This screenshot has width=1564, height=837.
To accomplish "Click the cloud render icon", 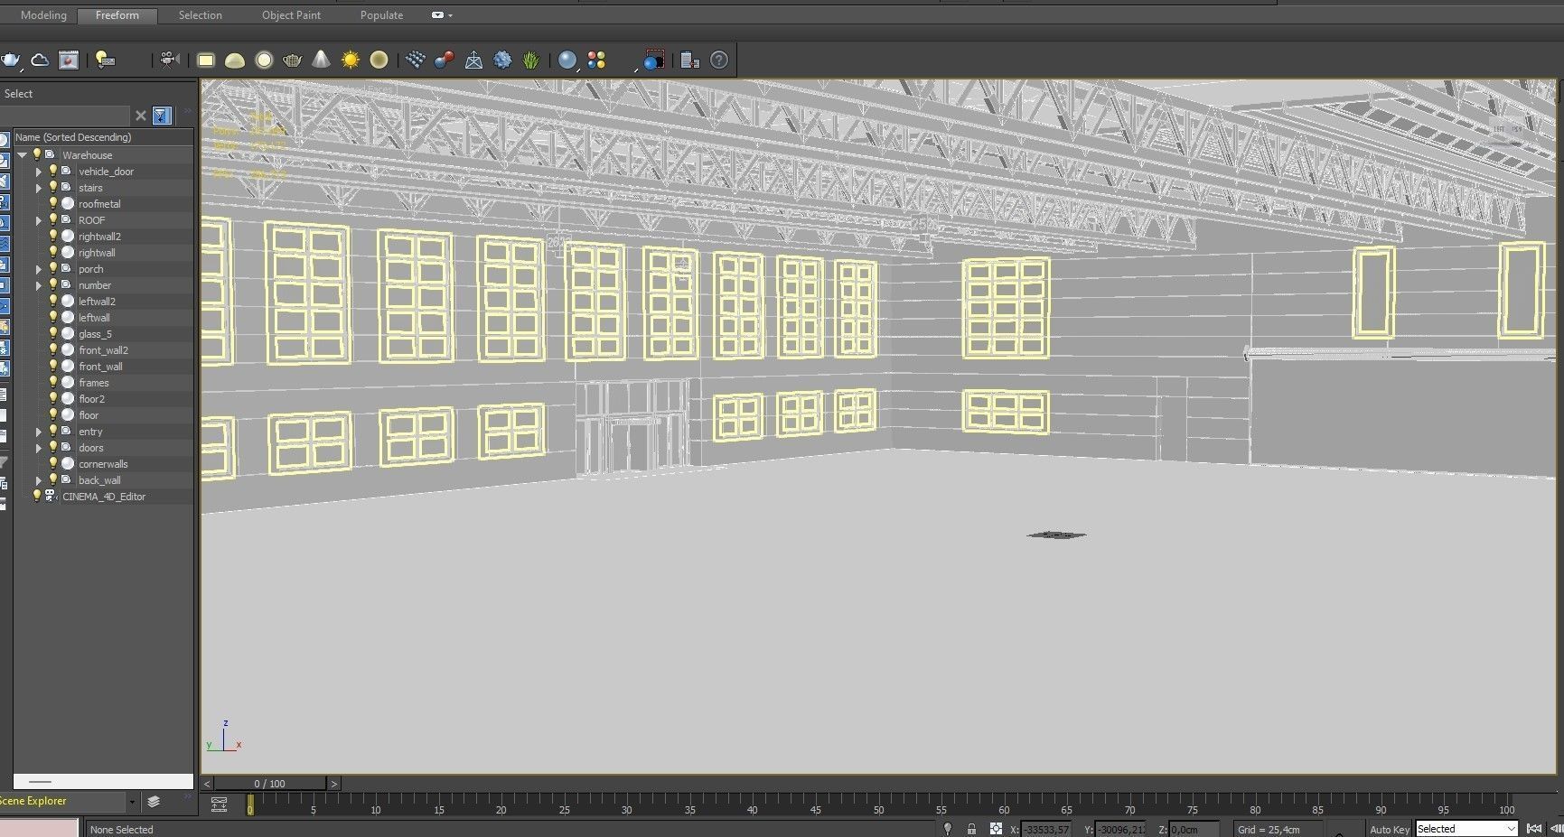I will coord(40,60).
